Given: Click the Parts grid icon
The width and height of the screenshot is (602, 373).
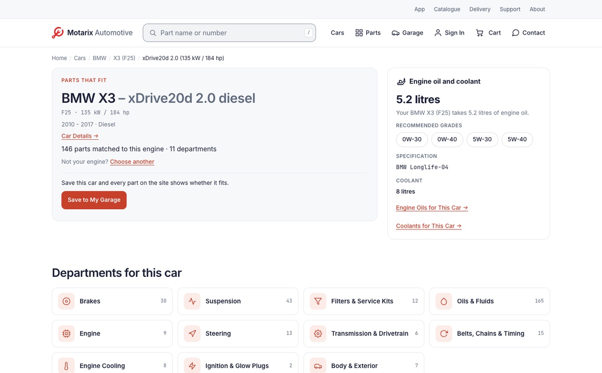Looking at the screenshot, I should click(x=359, y=33).
